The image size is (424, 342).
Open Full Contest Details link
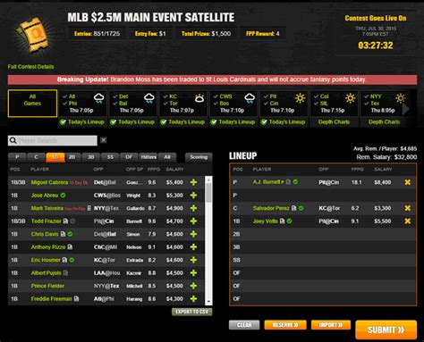pyautogui.click(x=31, y=67)
